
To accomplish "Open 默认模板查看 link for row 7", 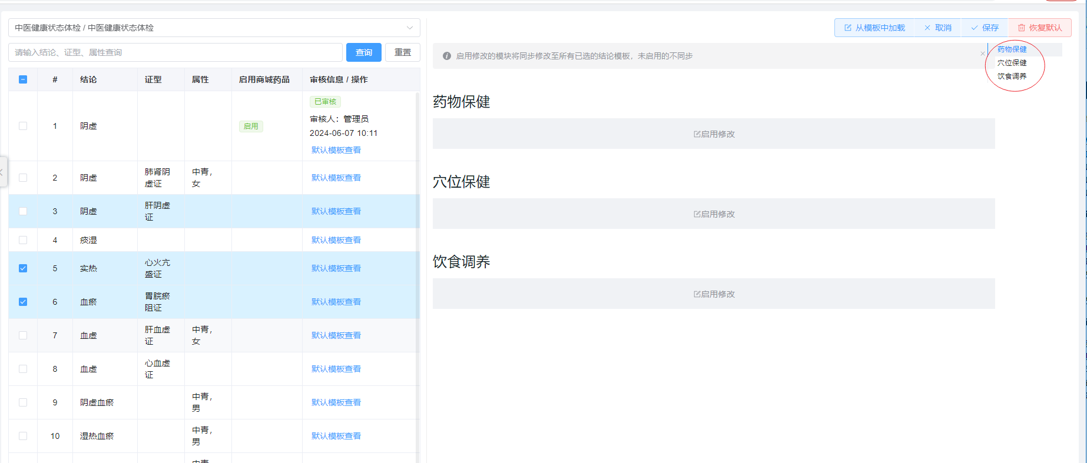I will 336,335.
